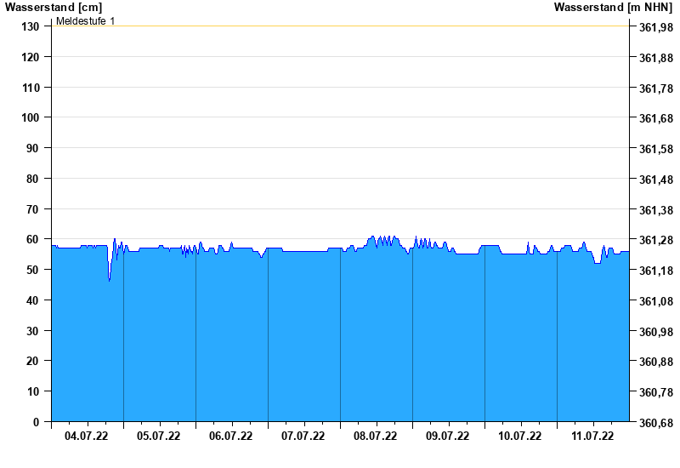This screenshot has width=680, height=468.
Task: Click the 08.07.22 date label
Action: (375, 436)
